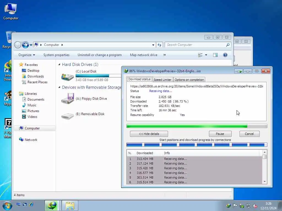
Task: Click the muted volume tray icon
Action: [255, 206]
